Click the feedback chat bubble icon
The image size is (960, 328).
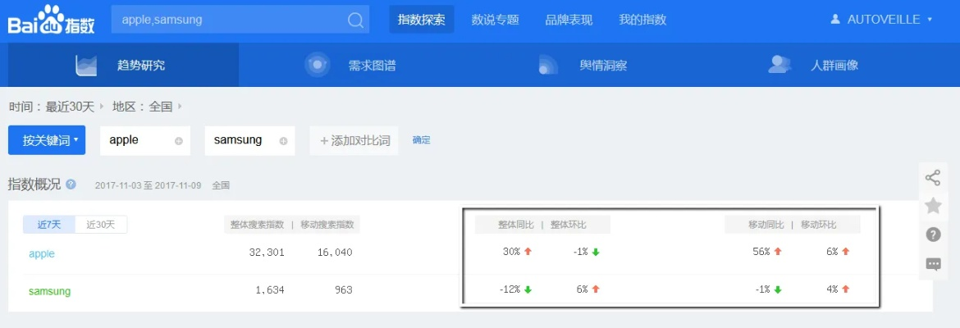[x=933, y=264]
